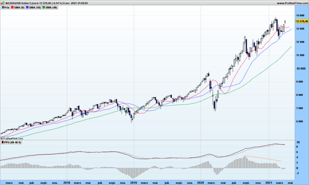Click the 2019 year label on time axis
The height and width of the screenshot is (185, 309).
click(x=134, y=183)
